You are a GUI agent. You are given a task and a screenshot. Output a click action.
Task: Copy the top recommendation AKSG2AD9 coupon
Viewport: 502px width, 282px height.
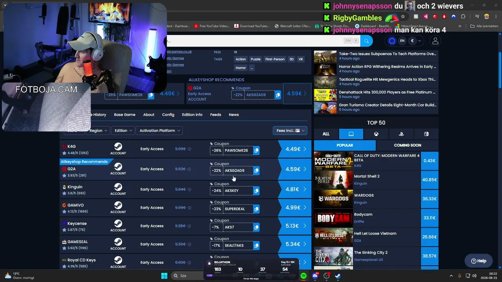tap(278, 95)
